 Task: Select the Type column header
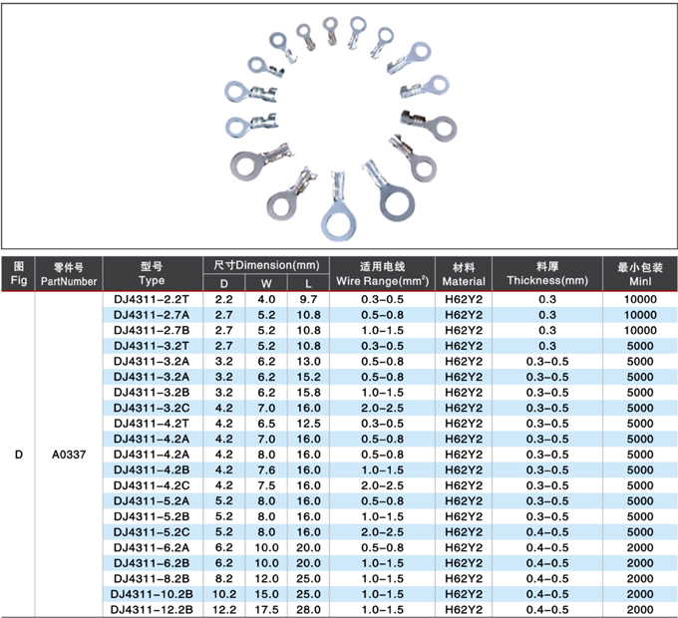click(x=152, y=275)
